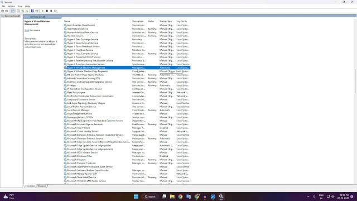Select the Inventory and Compatibility Appraisal service row

click(x=127, y=82)
